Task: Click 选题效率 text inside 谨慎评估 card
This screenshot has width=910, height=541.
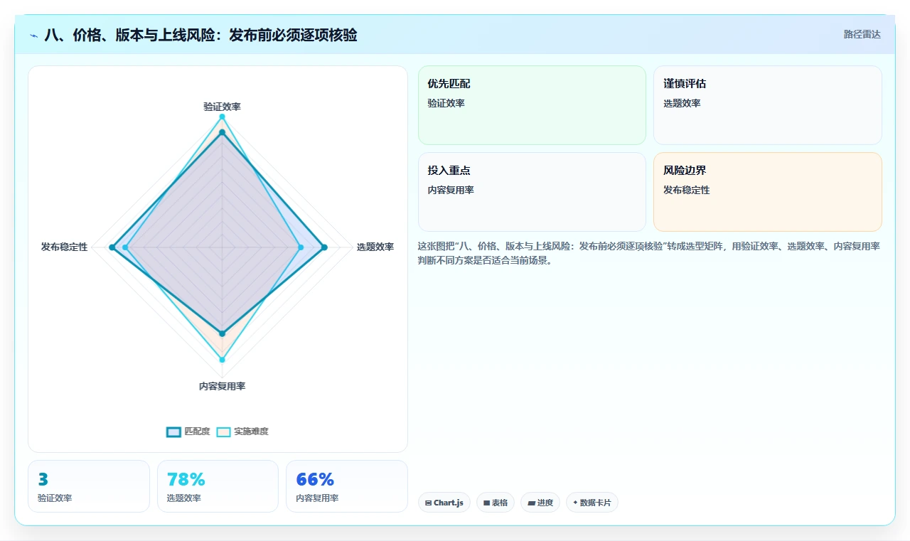Action: [682, 104]
